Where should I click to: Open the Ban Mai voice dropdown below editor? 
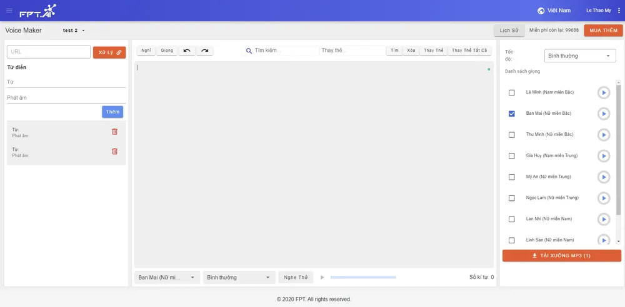[167, 278]
